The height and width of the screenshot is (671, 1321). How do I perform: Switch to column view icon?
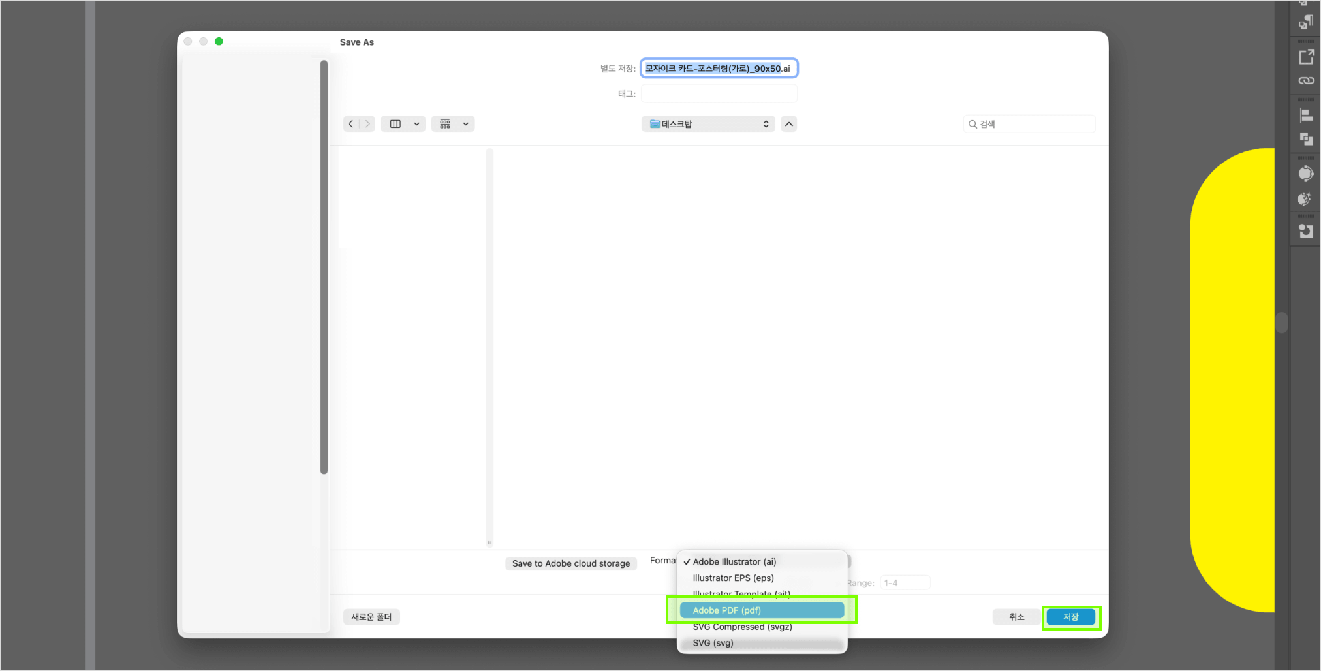396,124
